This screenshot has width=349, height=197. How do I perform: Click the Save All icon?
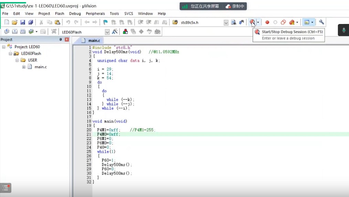coord(31,22)
